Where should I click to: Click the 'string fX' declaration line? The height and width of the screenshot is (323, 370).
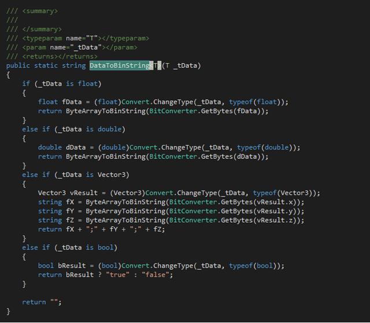point(171,202)
